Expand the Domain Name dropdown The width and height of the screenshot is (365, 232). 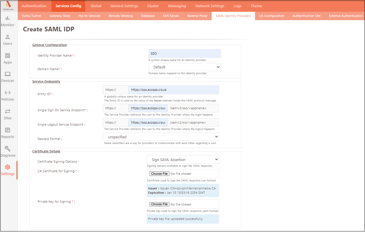coord(184,67)
